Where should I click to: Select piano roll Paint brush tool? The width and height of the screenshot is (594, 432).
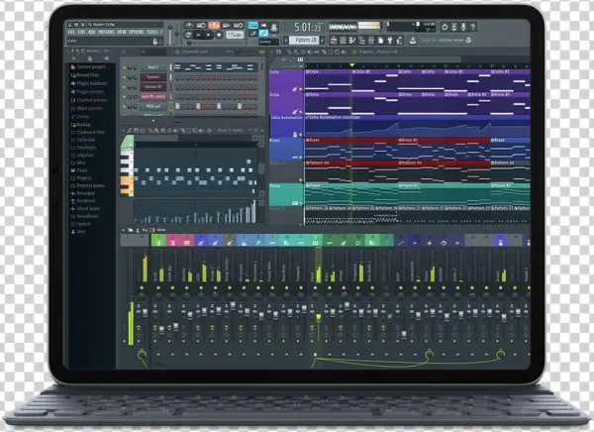pos(156,131)
